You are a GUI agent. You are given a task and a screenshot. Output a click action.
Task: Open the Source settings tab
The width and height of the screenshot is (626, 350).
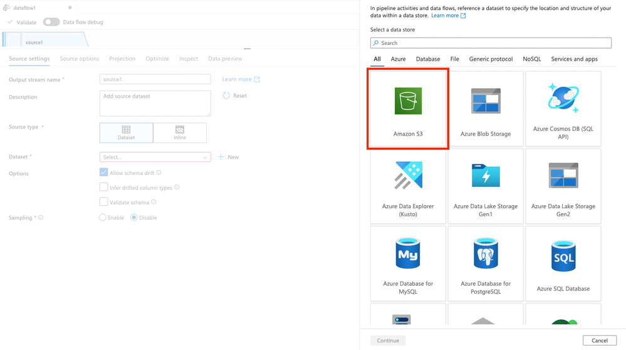point(29,59)
